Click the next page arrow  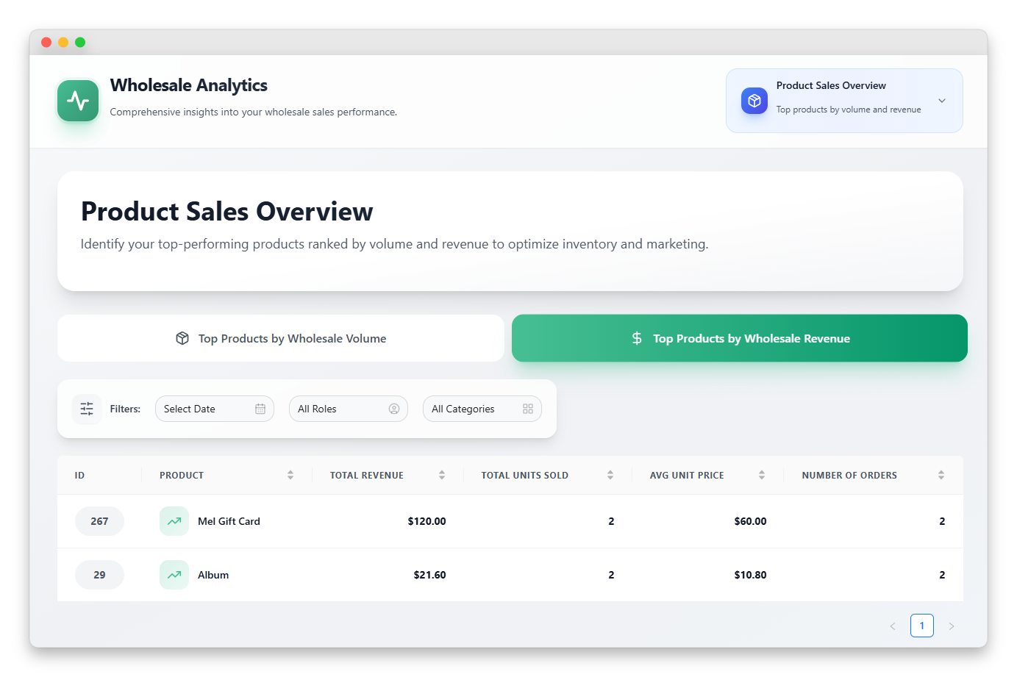click(952, 626)
